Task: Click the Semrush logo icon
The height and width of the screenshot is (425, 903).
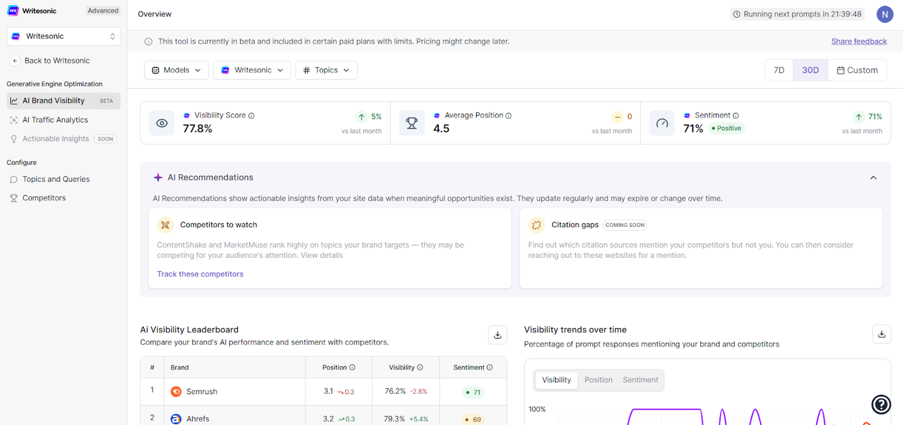Action: tap(176, 392)
